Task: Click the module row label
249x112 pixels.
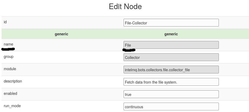Action: coord(10,69)
